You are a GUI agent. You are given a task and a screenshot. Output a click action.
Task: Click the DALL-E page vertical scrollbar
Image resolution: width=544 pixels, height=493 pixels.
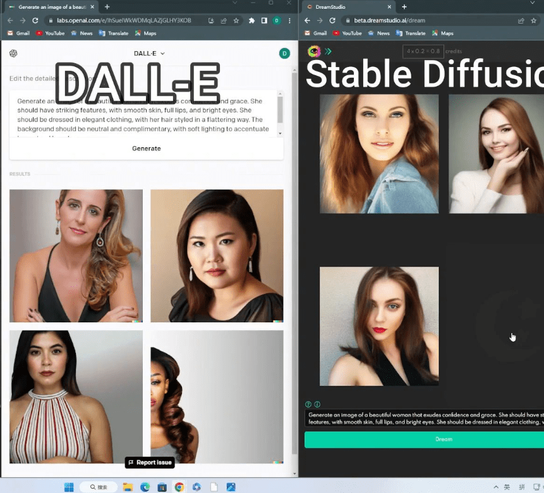click(294, 264)
